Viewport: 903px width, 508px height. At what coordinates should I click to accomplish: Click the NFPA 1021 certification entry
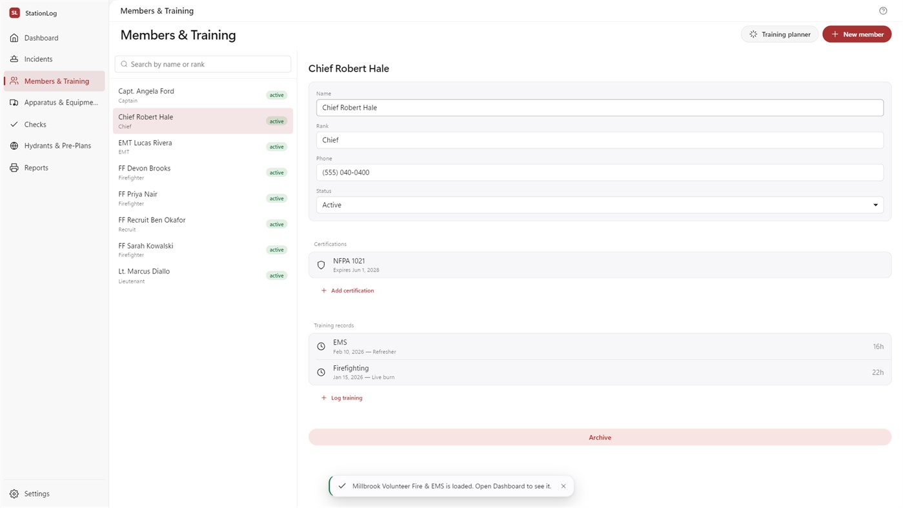(x=600, y=265)
